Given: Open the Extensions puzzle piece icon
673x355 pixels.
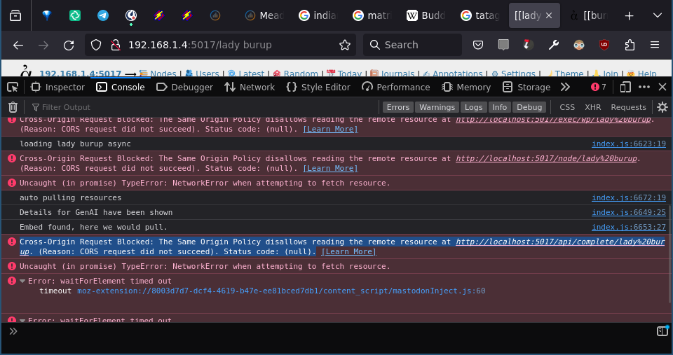Looking at the screenshot, I should [x=629, y=45].
